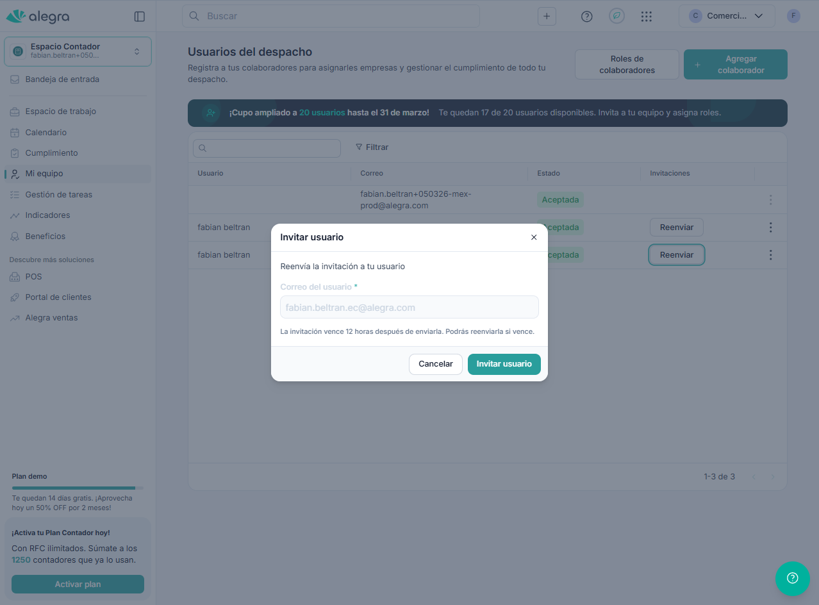Close the Invitar usuario dialog
819x605 pixels.
click(x=534, y=237)
